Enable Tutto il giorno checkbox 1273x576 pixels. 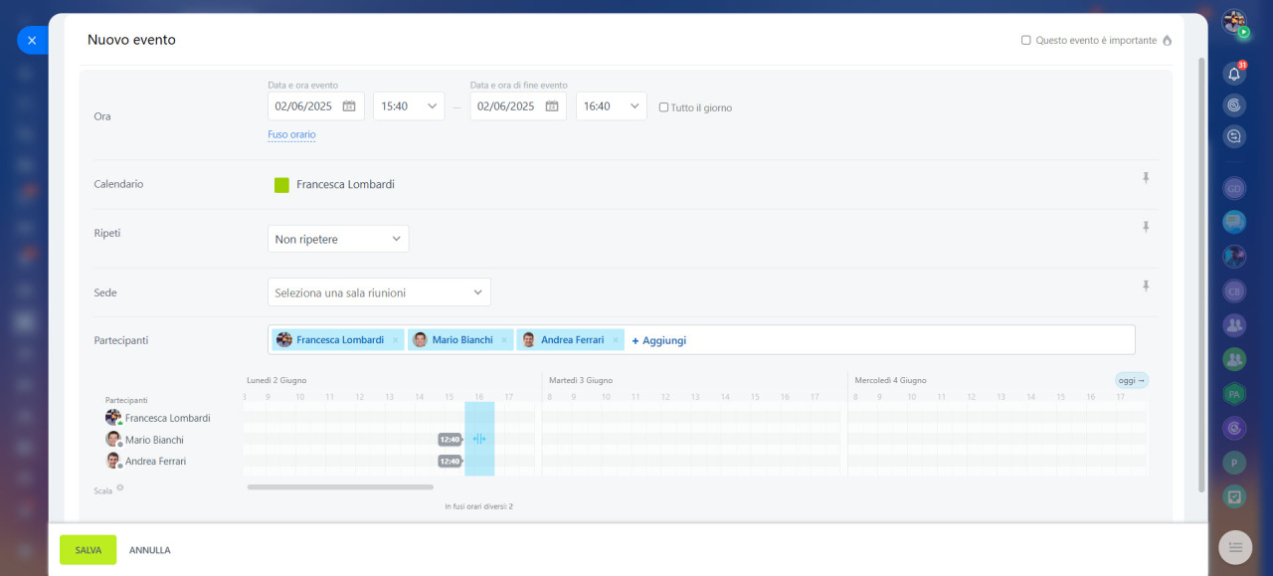664,107
